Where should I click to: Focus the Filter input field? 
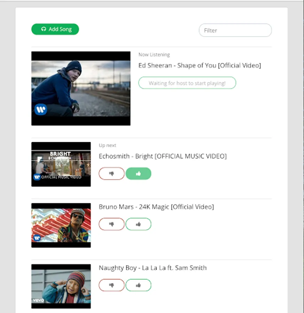(235, 30)
